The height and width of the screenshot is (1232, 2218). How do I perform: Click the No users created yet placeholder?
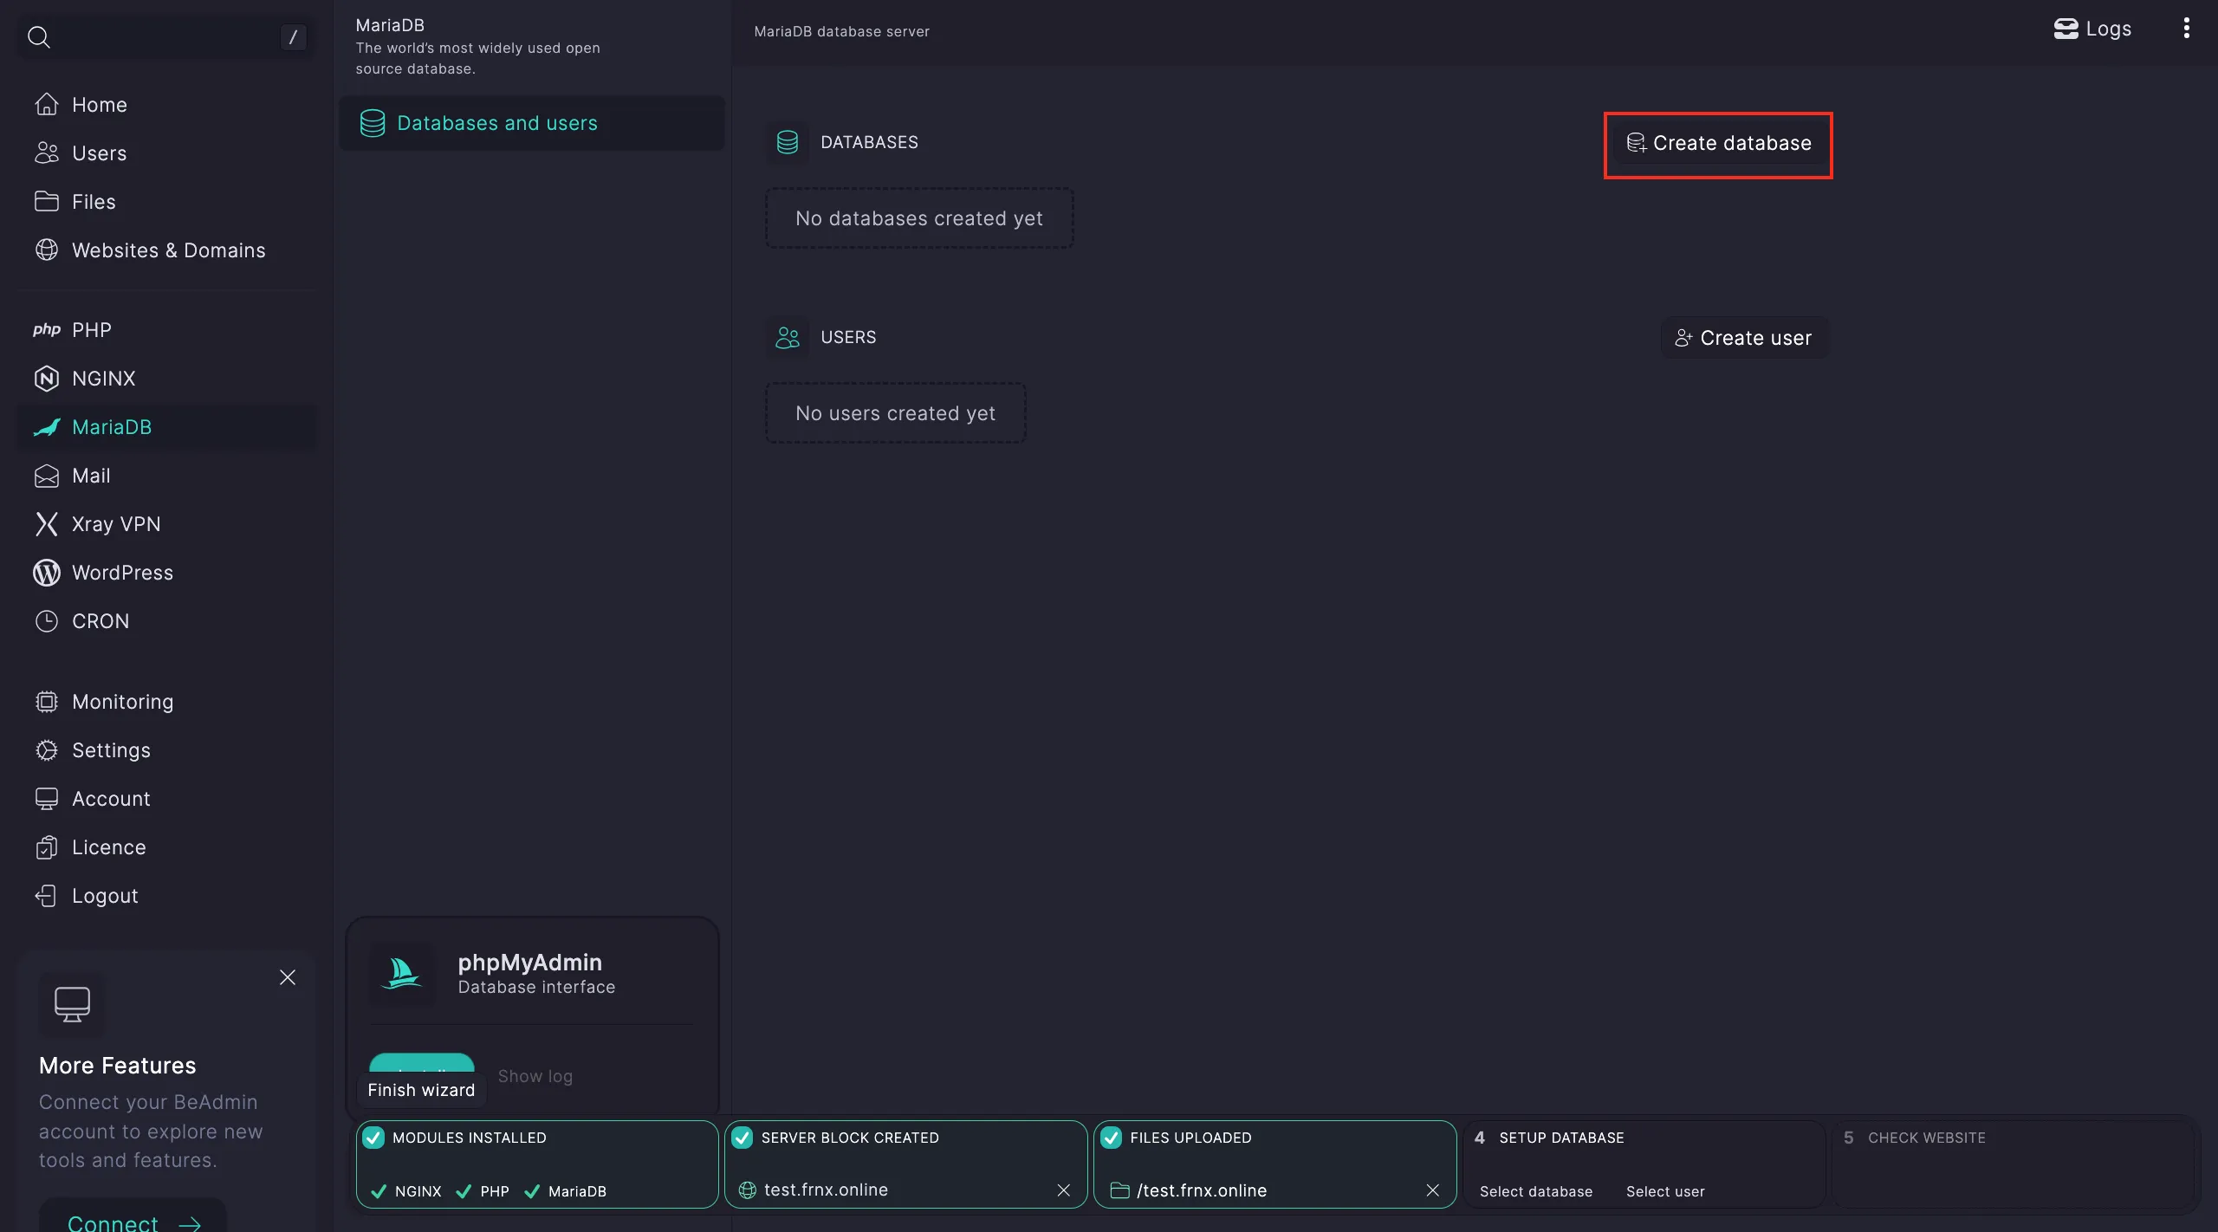[896, 413]
